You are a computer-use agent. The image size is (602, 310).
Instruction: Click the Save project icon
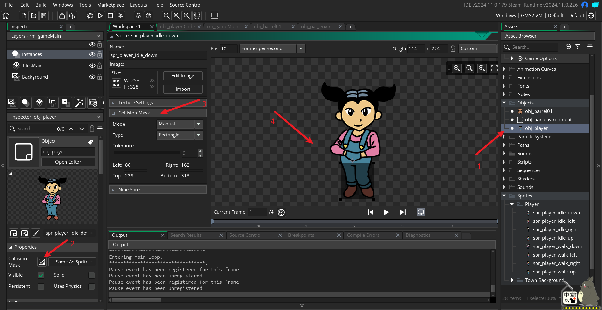[44, 16]
